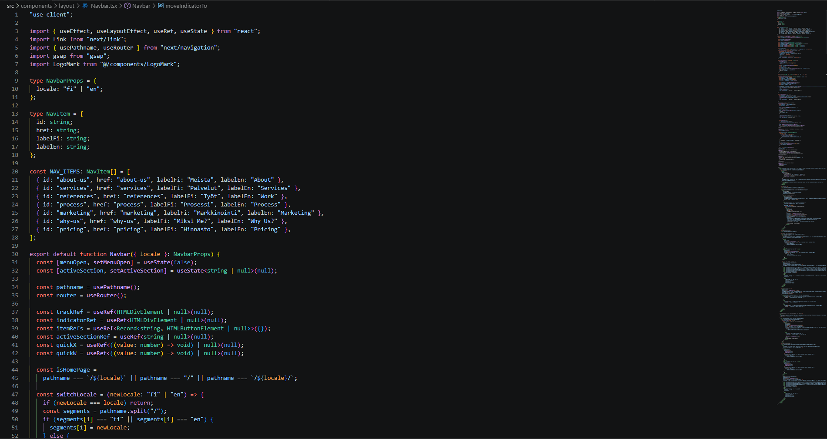
Task: Click the "use client" directive string
Action: [50, 15]
